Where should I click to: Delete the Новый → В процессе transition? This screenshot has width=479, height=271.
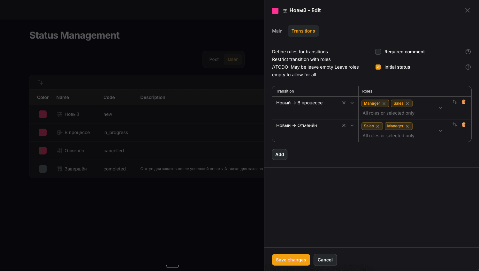464,102
